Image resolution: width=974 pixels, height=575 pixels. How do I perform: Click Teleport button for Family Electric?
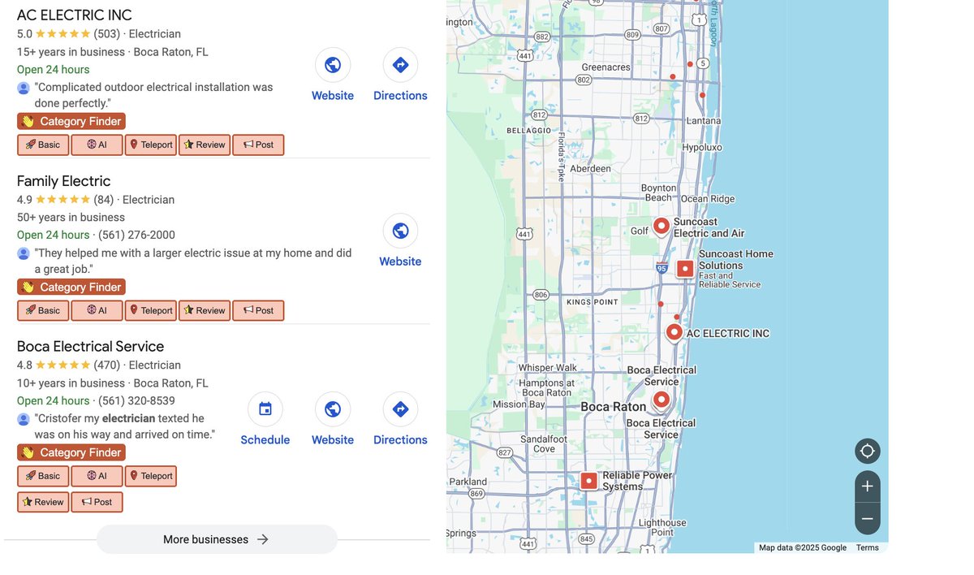coord(151,310)
